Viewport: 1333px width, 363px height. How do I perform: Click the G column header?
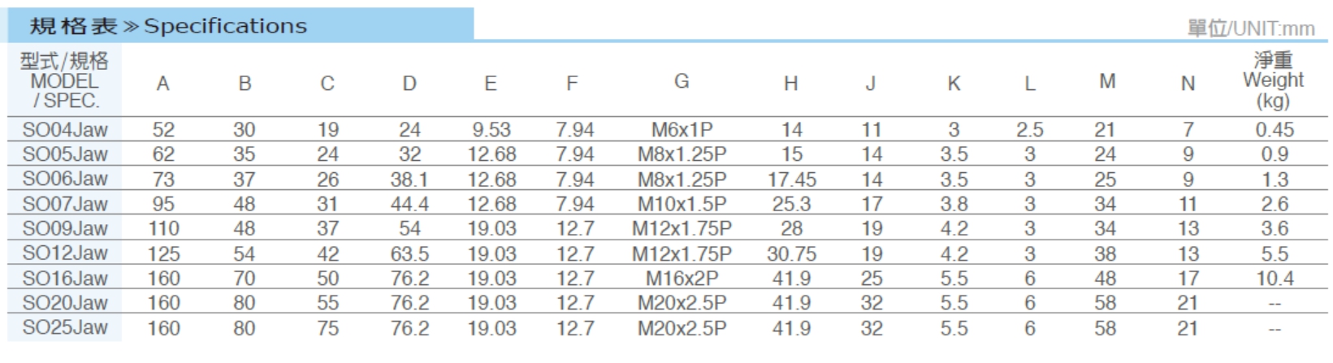pyautogui.click(x=682, y=81)
